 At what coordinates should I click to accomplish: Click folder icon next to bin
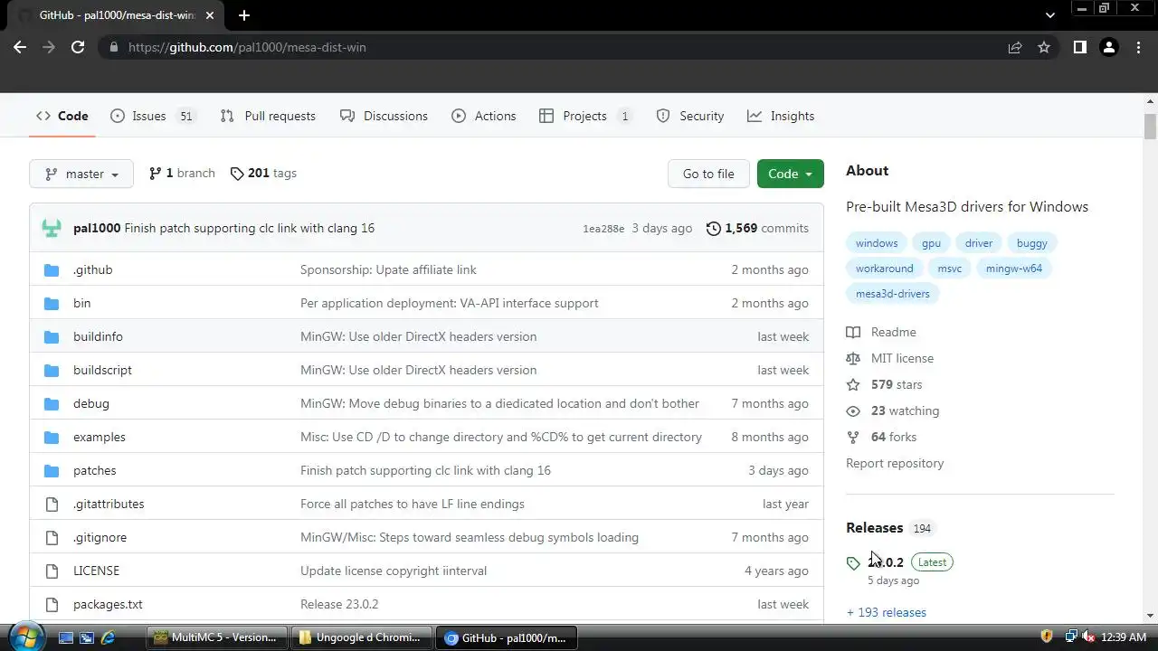click(x=52, y=303)
